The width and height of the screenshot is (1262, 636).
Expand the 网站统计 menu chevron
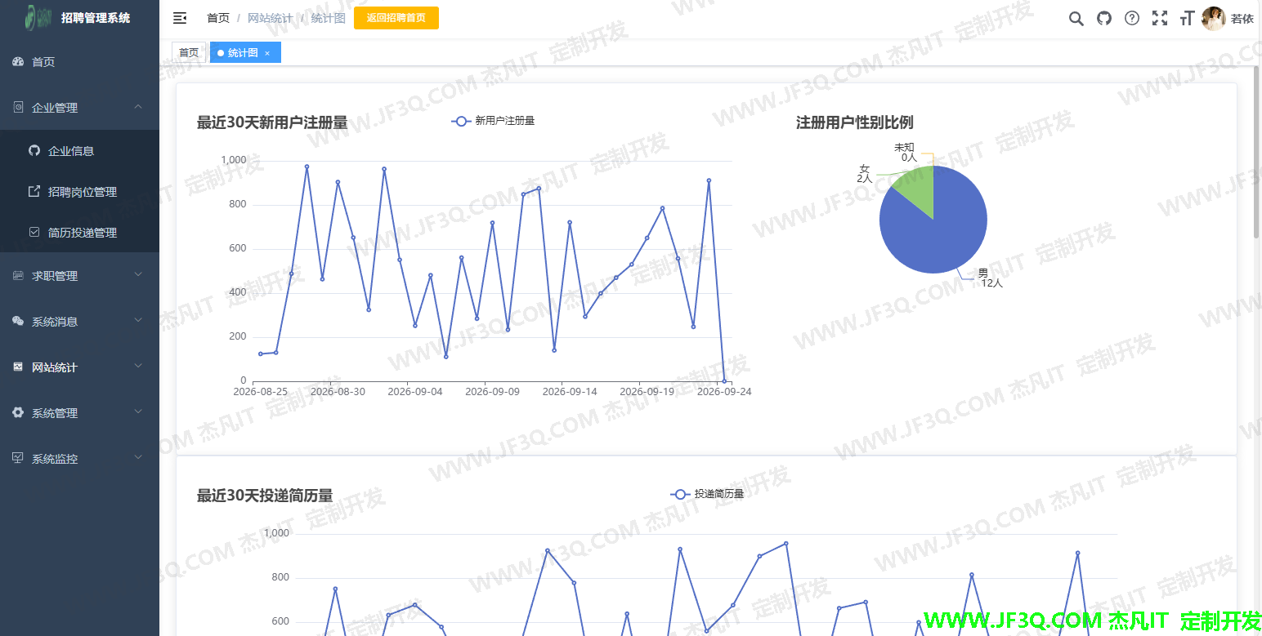coord(138,367)
